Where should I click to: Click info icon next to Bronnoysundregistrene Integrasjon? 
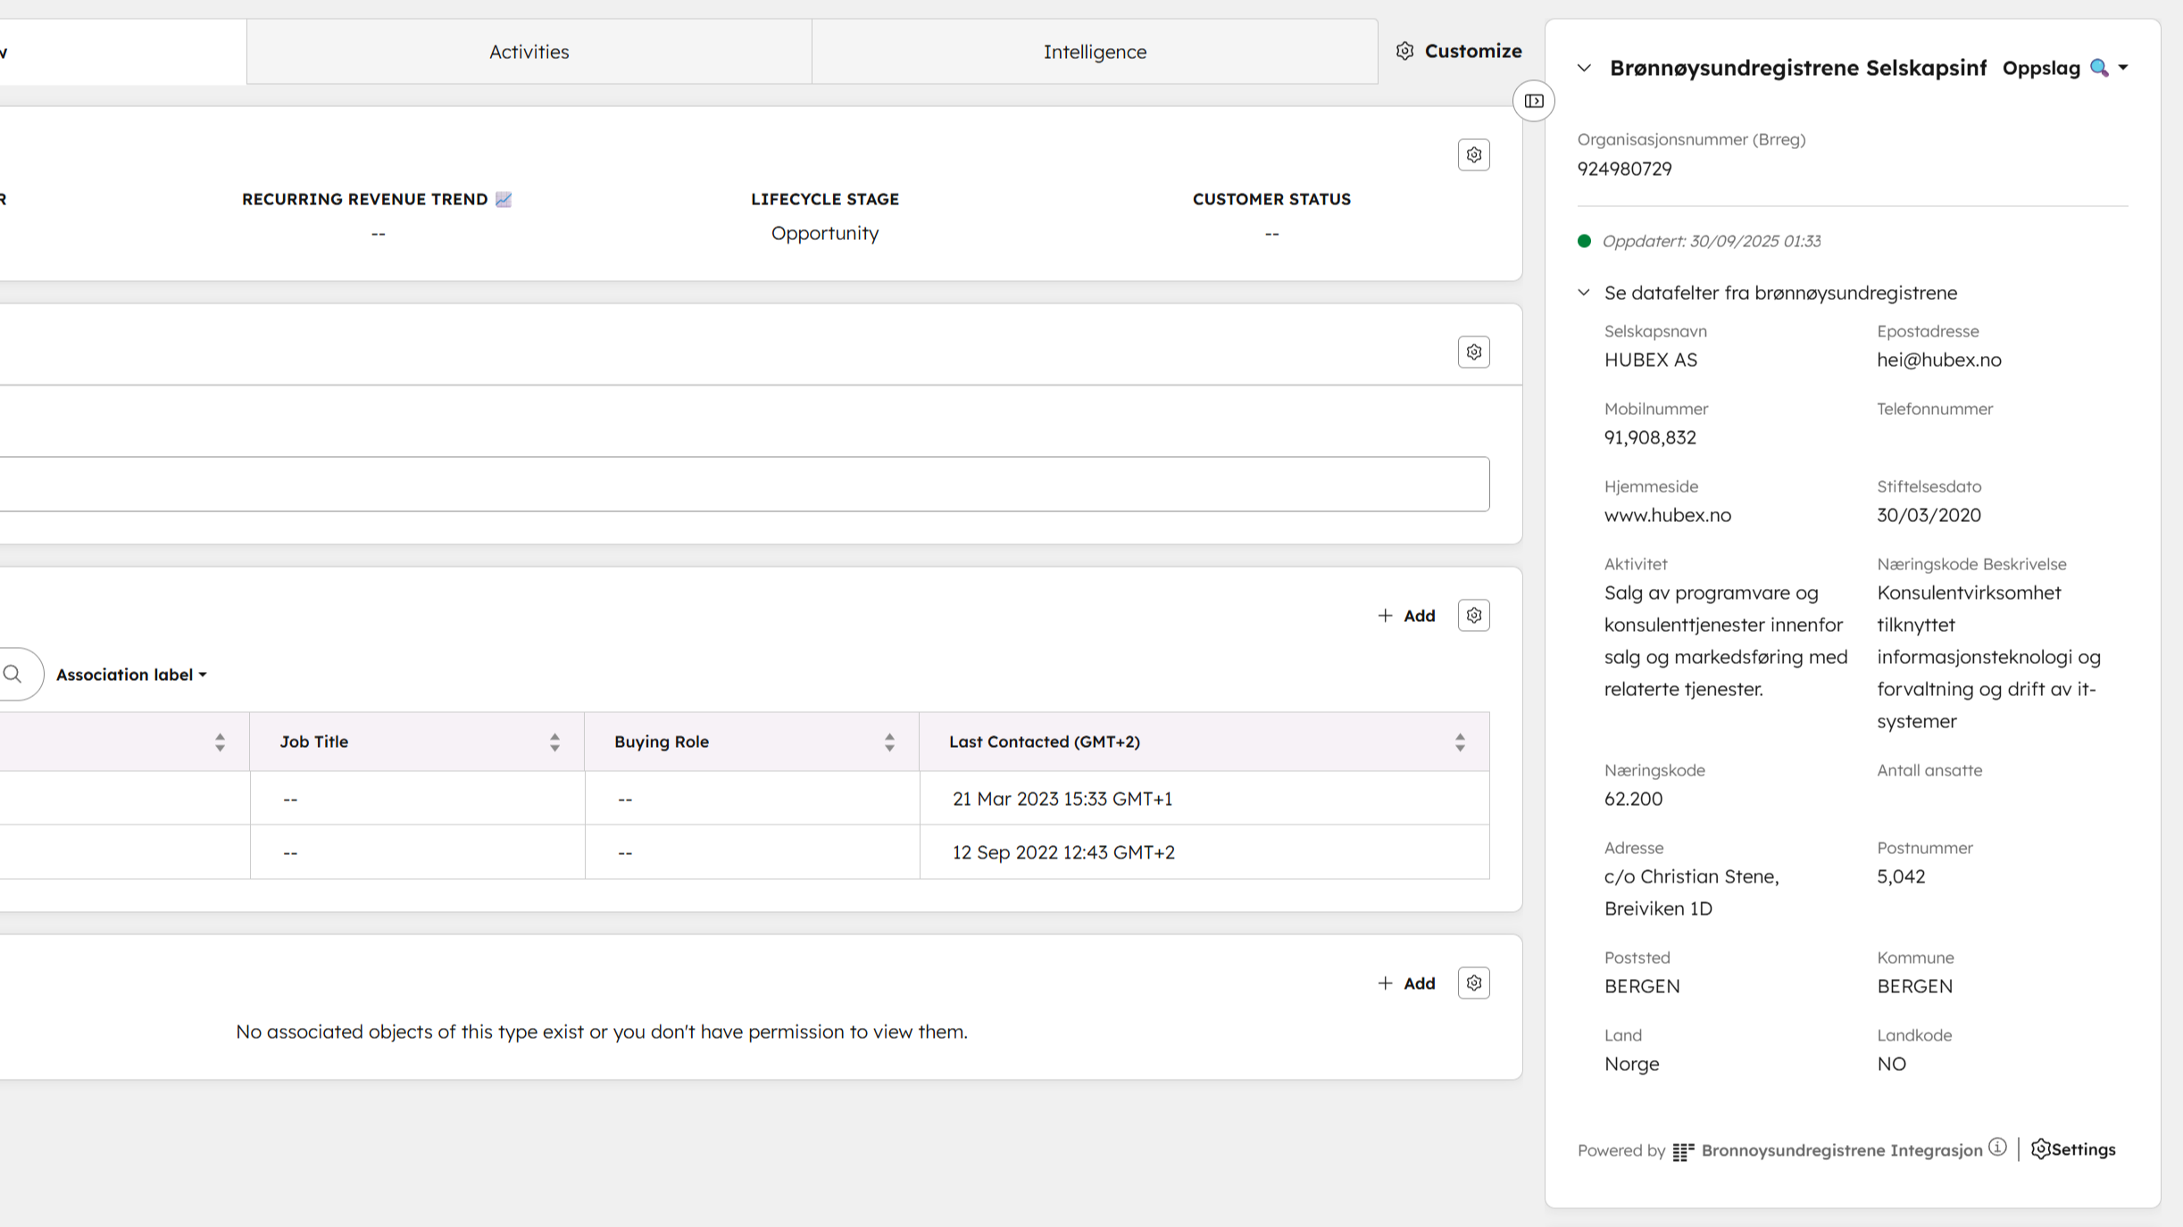point(1998,1148)
